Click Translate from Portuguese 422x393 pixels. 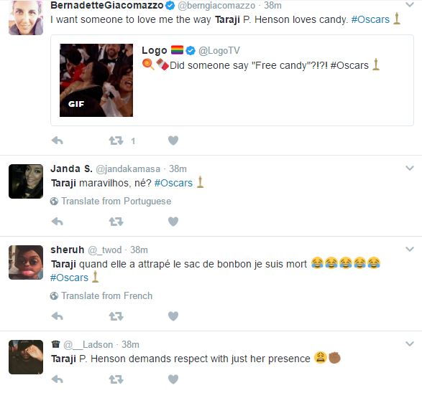111,201
